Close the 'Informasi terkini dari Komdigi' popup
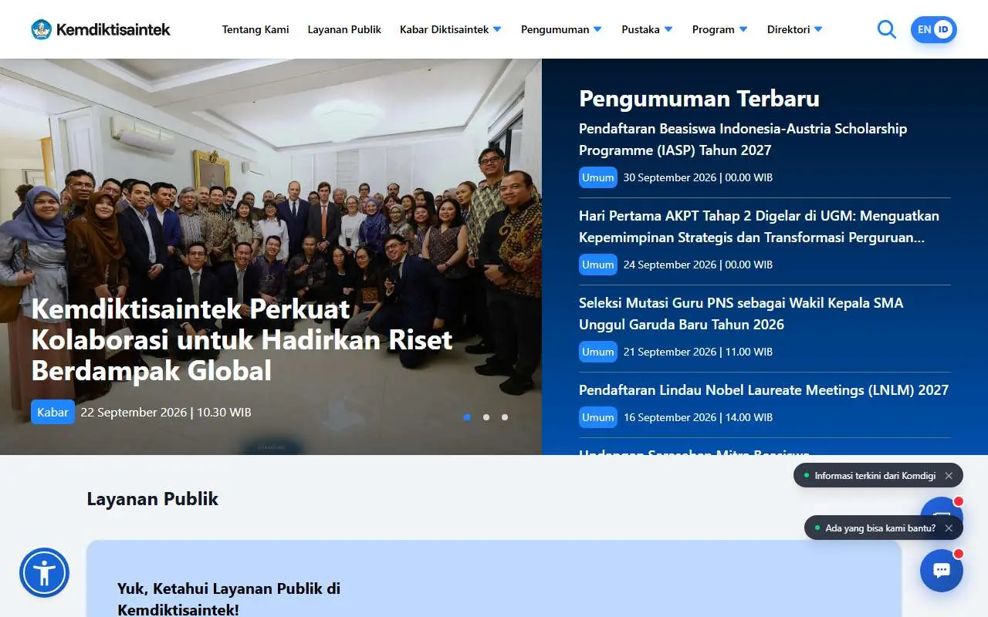 pyautogui.click(x=949, y=476)
